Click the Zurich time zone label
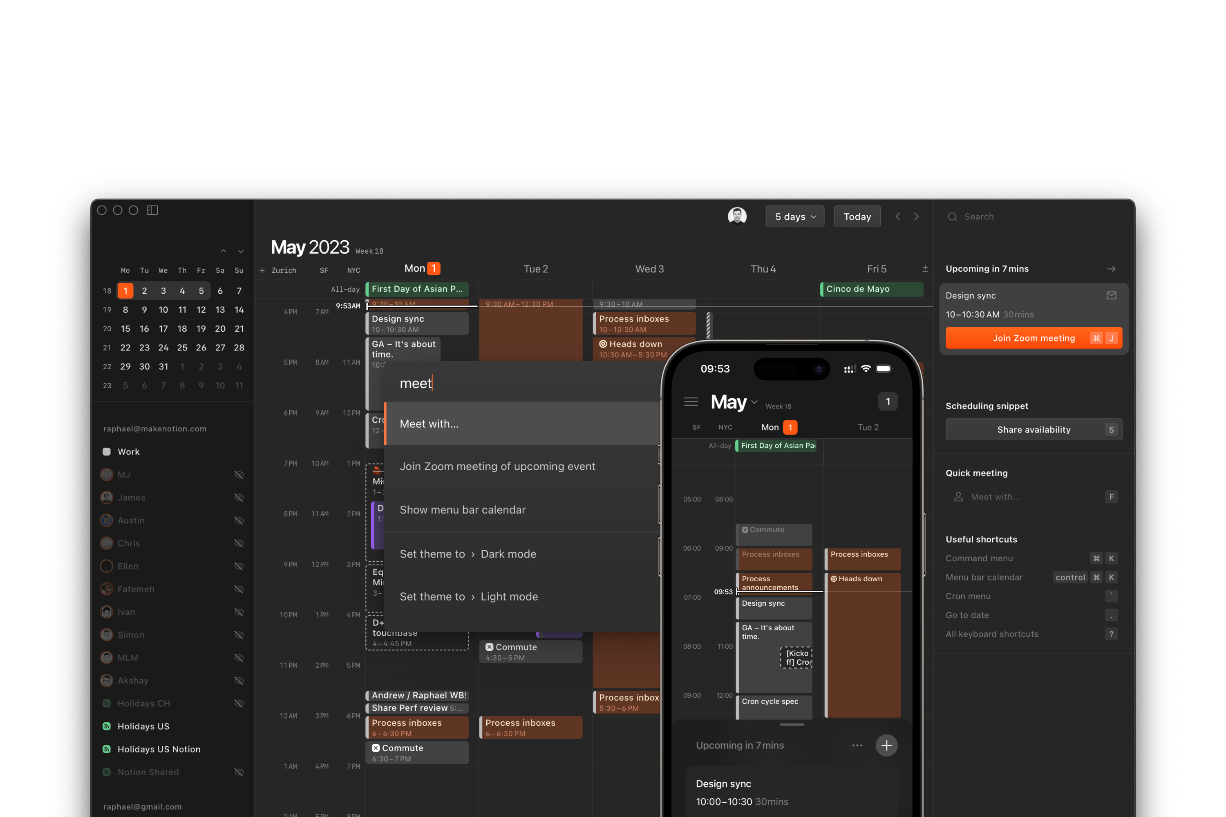This screenshot has height=817, width=1226. [284, 270]
